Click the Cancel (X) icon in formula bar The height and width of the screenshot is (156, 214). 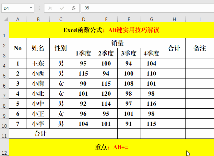pyautogui.click(x=50, y=8)
